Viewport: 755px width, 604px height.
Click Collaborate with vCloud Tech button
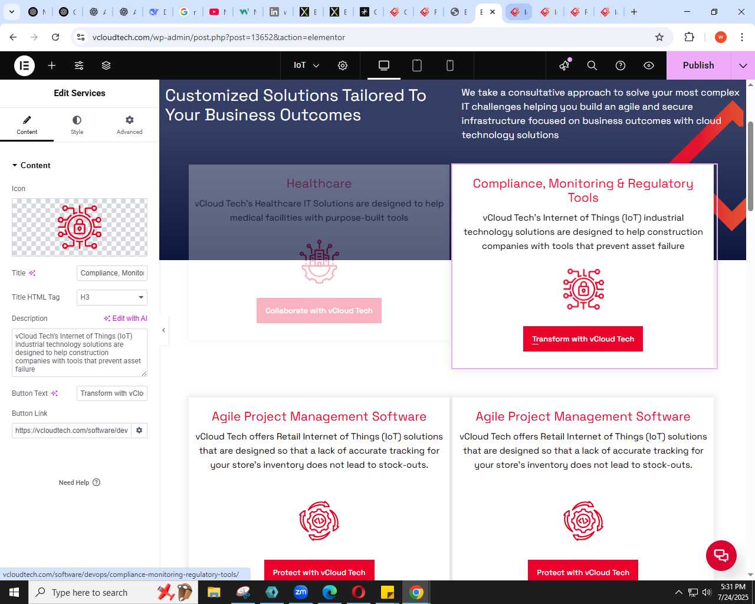tap(319, 311)
